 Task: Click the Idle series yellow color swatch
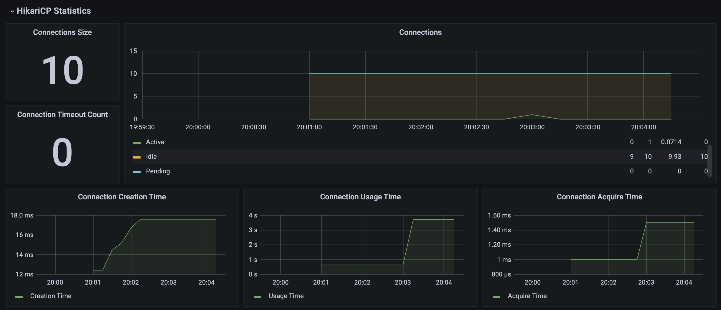pyautogui.click(x=137, y=157)
